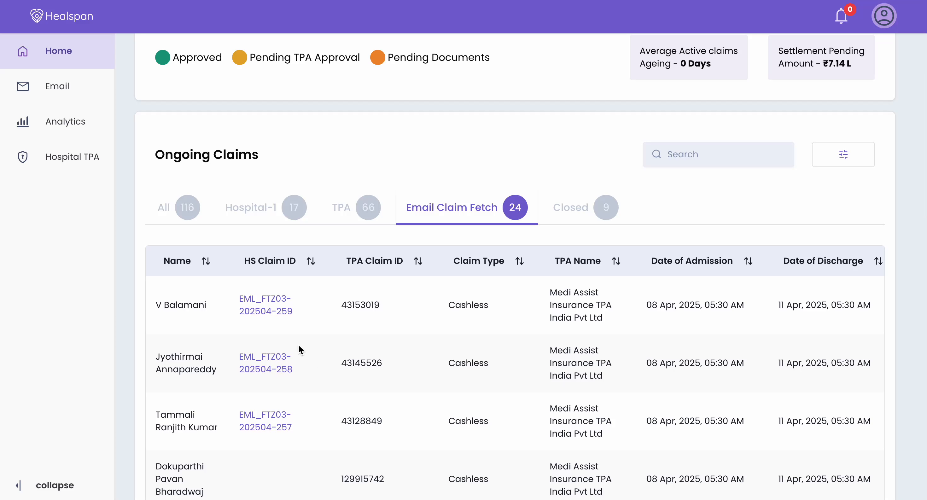927x500 pixels.
Task: Toggle sorting on the Name column
Action: [x=206, y=261]
